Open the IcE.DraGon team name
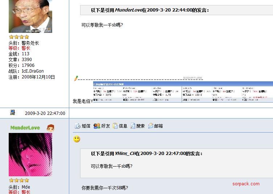The height and width of the screenshot is (194, 273). 33,71
